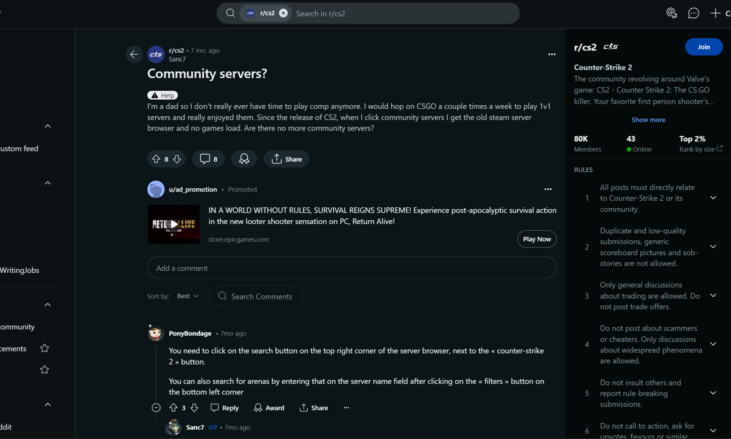Play the Return Alive ad video
Viewport: 731px width, 439px height.
(174, 224)
